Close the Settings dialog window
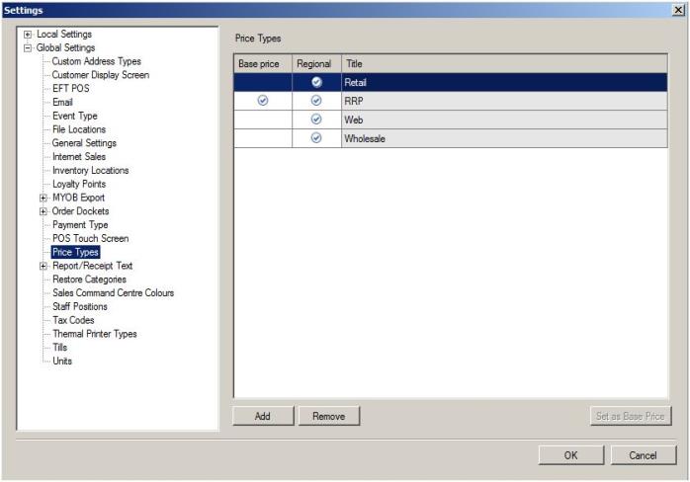 click(x=677, y=9)
